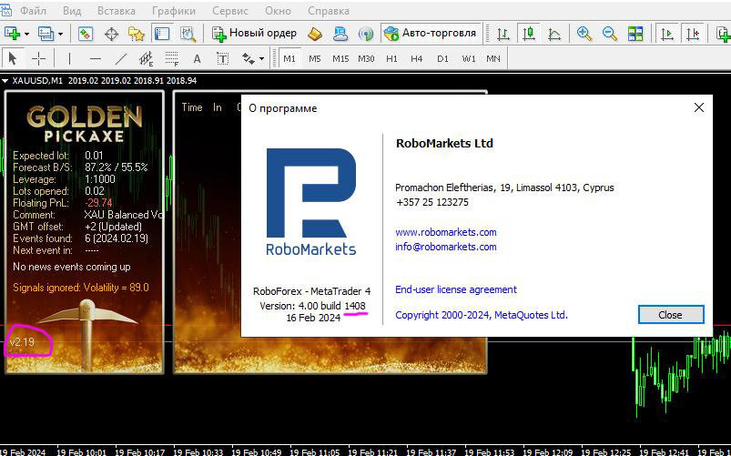
Task: Open the Strategy Tester icon
Action: coord(188,34)
